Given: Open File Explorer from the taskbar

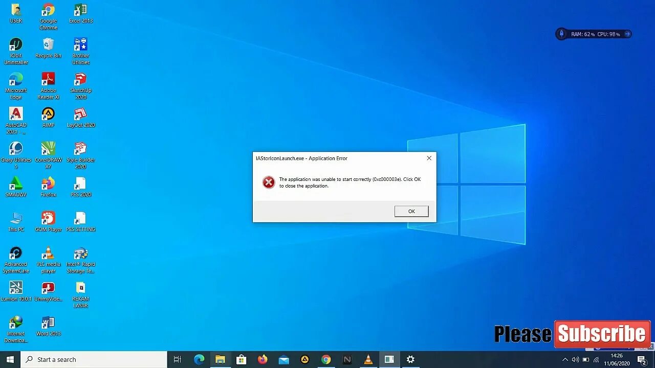Looking at the screenshot, I should pyautogui.click(x=220, y=359).
